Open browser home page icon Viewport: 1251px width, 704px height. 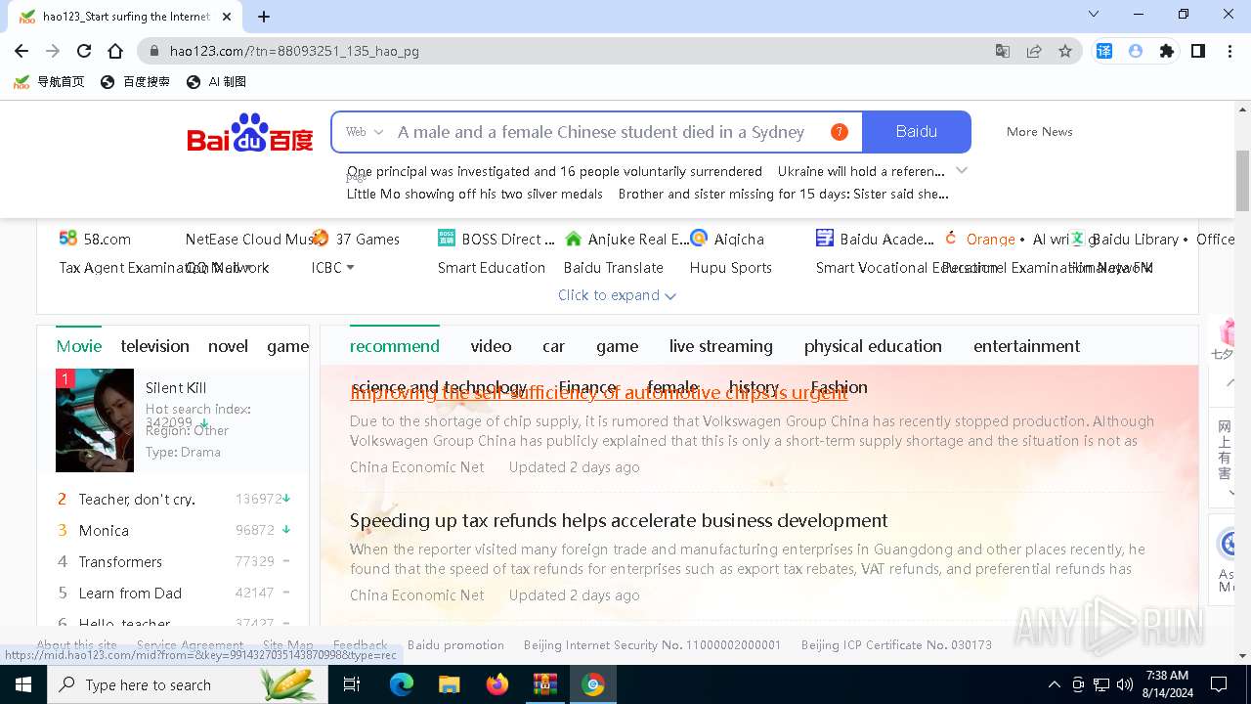coord(115,51)
